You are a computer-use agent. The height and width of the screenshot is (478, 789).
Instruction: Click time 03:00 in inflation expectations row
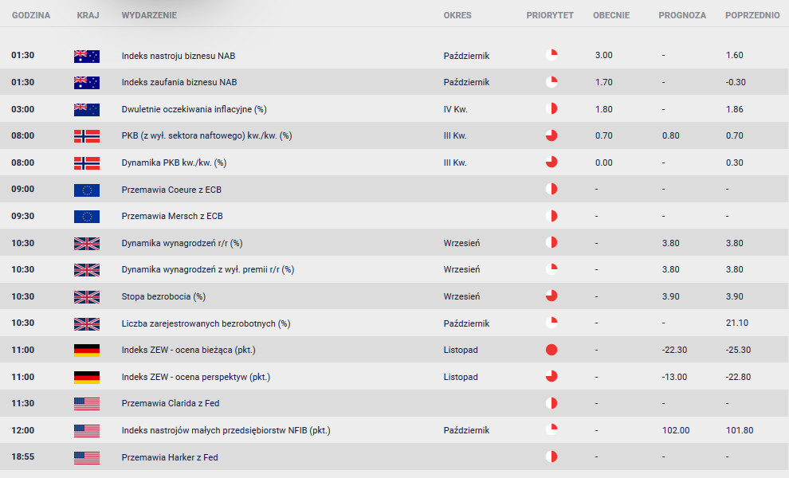coord(22,109)
